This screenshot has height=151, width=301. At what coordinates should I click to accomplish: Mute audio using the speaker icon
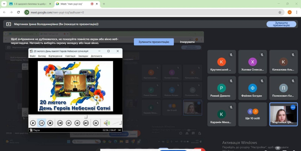[x=106, y=123]
